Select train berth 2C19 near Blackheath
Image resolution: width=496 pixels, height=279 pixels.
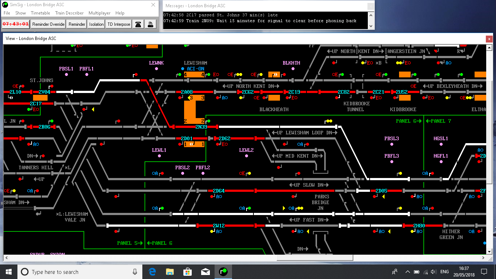tap(294, 92)
